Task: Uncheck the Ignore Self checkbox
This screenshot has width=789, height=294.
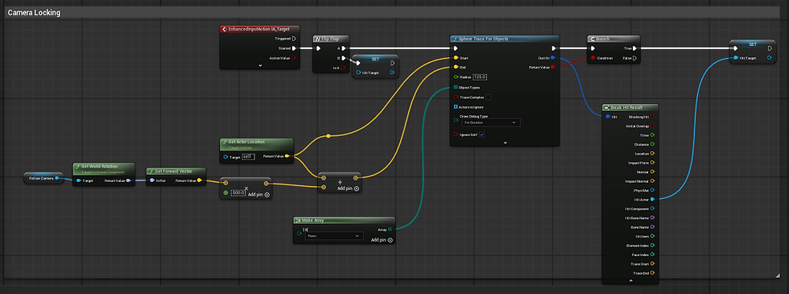Action: click(482, 135)
